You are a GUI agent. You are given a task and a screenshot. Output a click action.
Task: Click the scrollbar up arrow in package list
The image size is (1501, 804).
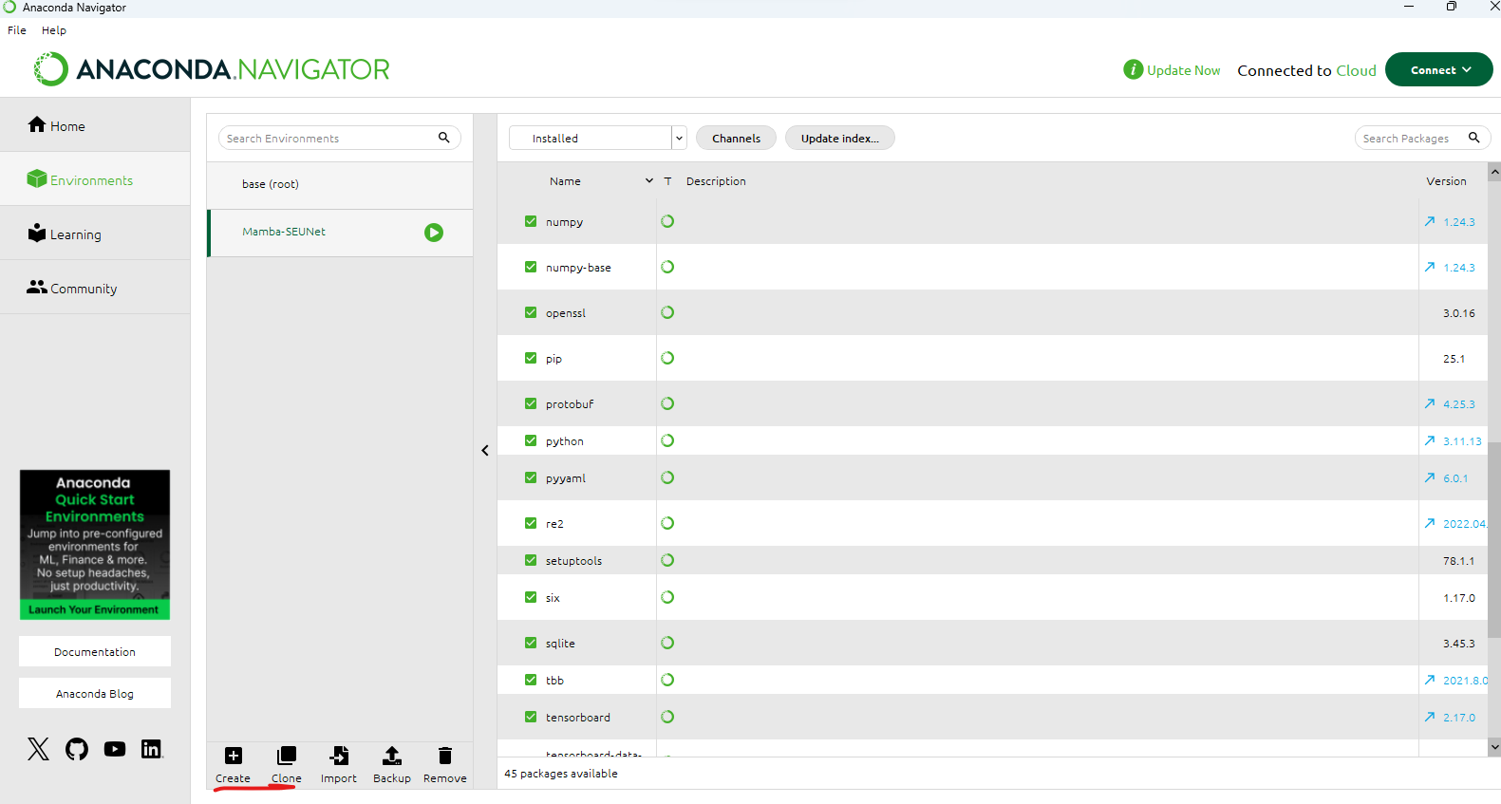[1494, 172]
